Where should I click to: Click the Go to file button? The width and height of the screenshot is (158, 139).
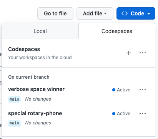pyautogui.click(x=55, y=13)
